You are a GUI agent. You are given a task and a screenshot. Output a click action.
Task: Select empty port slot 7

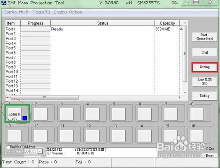pos(171,114)
